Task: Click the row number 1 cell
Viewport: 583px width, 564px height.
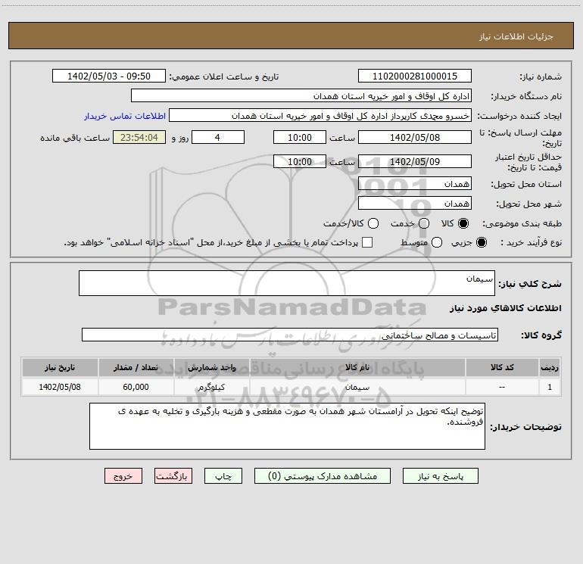Action: (550, 387)
